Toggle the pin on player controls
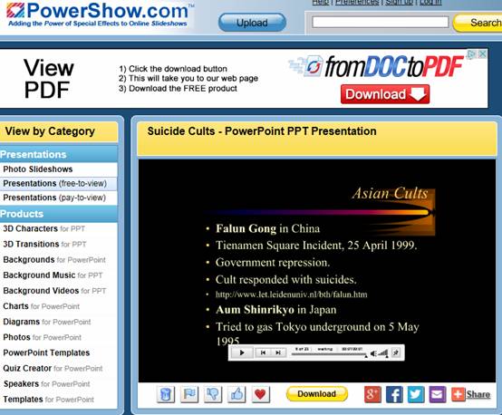This screenshot has height=415, width=502. tap(396, 352)
